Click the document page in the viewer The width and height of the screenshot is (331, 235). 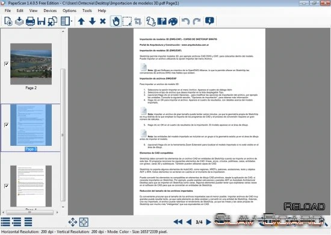pos(199,122)
